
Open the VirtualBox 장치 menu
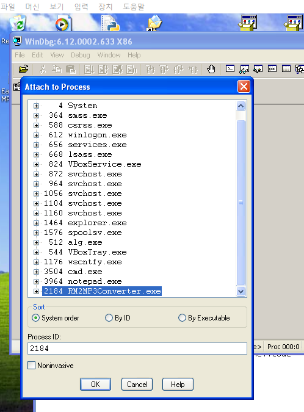[x=106, y=6]
